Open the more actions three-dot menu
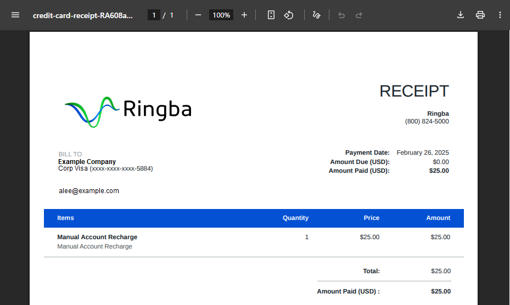This screenshot has width=510, height=305. [x=500, y=15]
